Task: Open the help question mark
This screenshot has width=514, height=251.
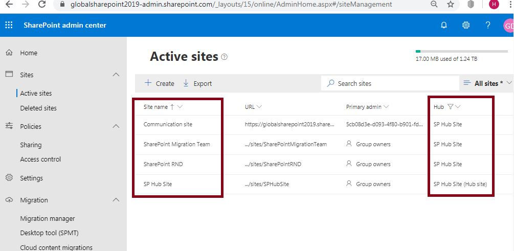Action: (488, 25)
